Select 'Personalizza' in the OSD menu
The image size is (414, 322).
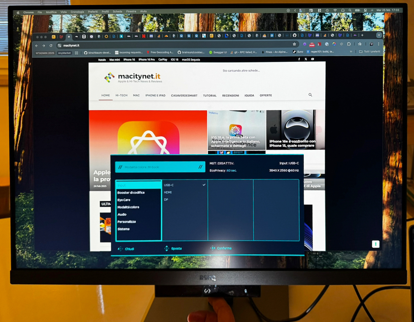[x=127, y=222]
